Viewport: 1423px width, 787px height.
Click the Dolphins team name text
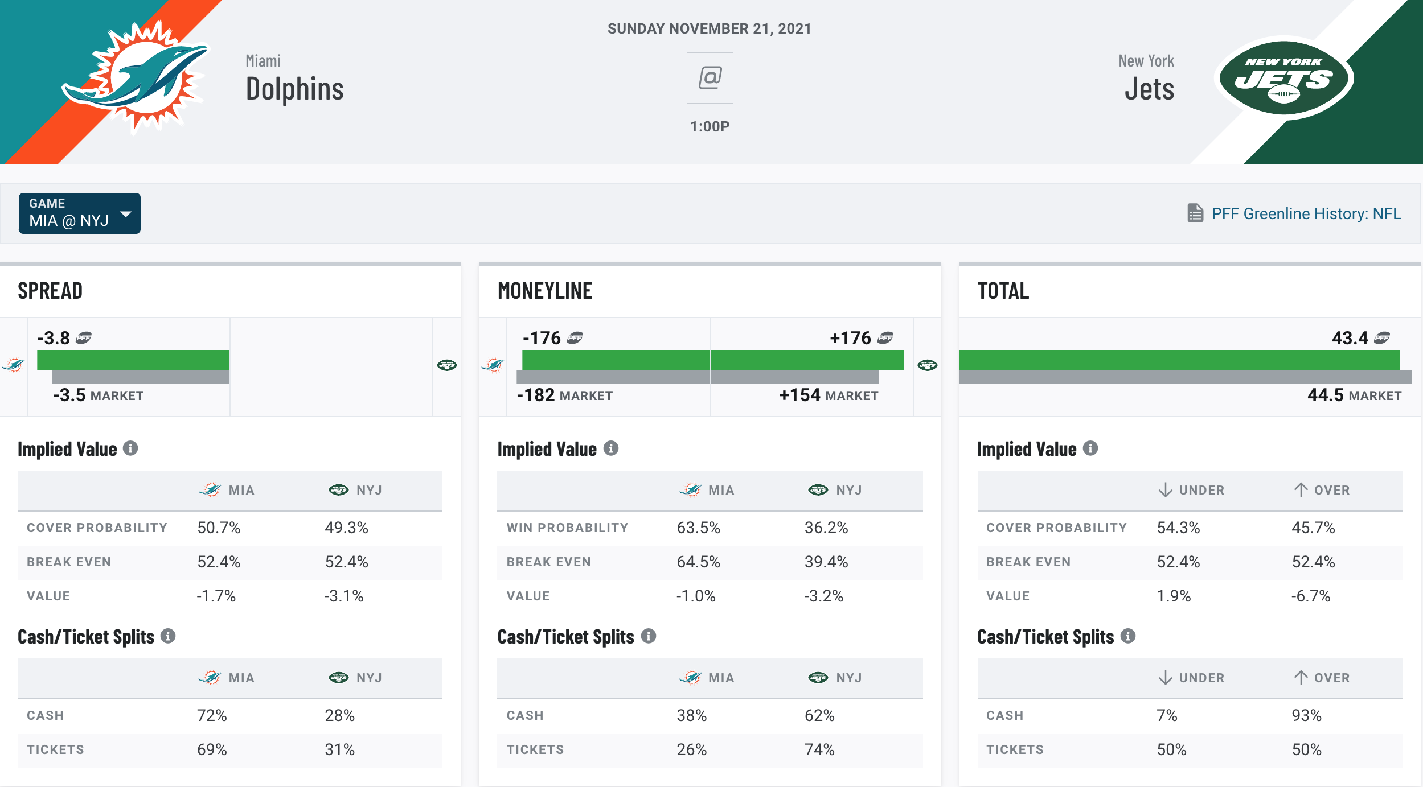click(x=294, y=89)
